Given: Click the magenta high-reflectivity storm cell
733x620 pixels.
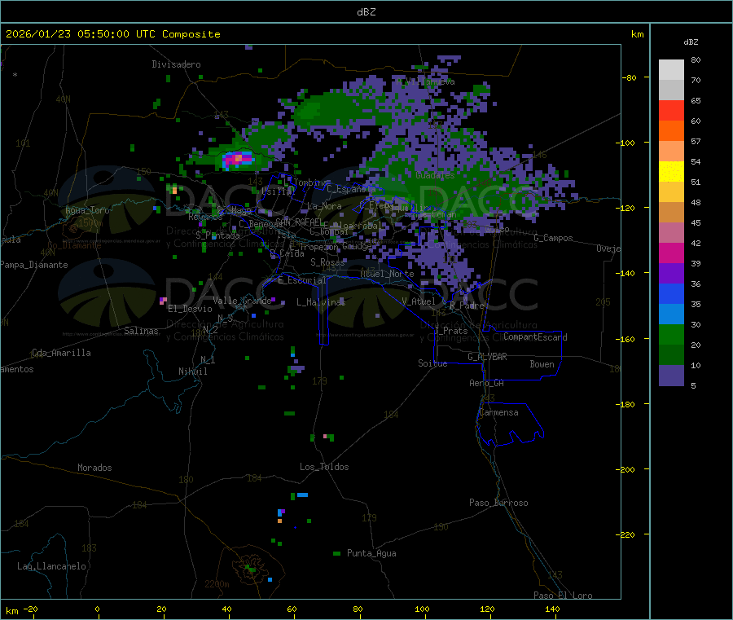Looking at the screenshot, I should (238, 159).
